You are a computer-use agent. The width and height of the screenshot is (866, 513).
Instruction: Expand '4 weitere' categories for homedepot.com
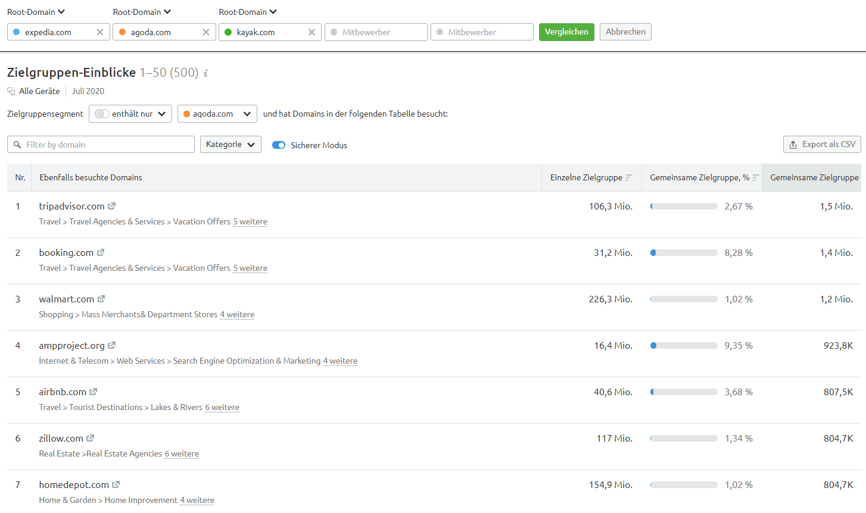(x=197, y=500)
